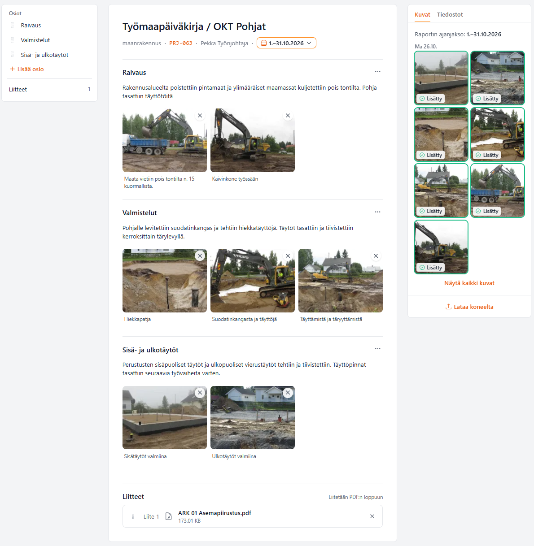Image resolution: width=534 pixels, height=546 pixels.
Task: Click the 'Ma 26.10.' date group label
Action: (426, 47)
